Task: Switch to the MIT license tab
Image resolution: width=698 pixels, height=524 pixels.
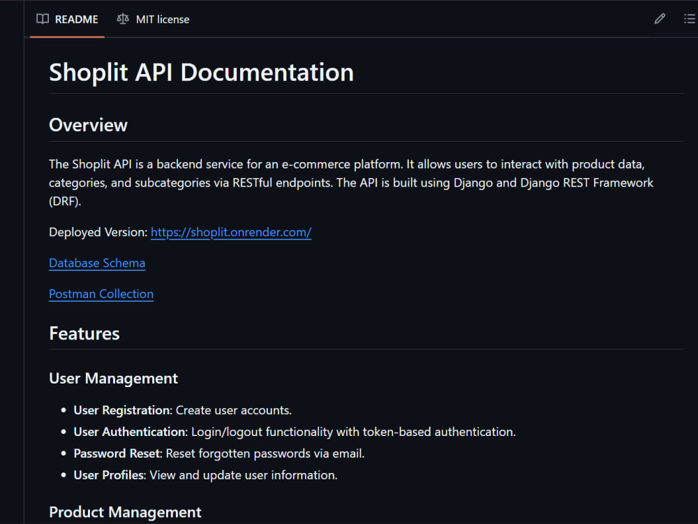Action: point(153,20)
